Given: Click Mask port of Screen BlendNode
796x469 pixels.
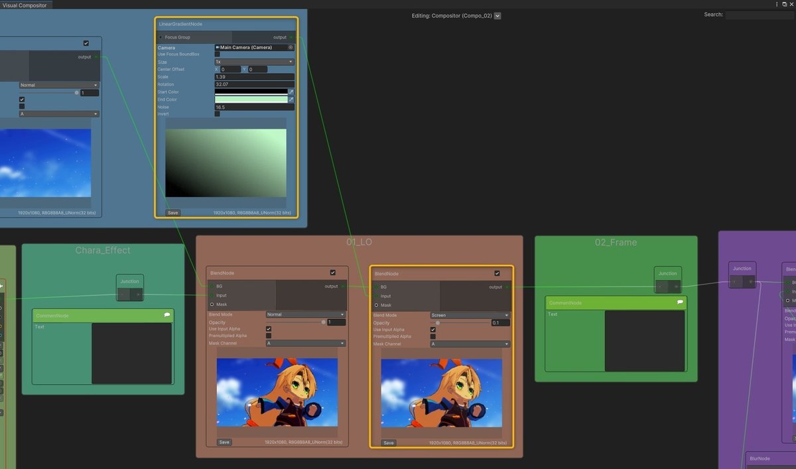Looking at the screenshot, I should pos(376,305).
